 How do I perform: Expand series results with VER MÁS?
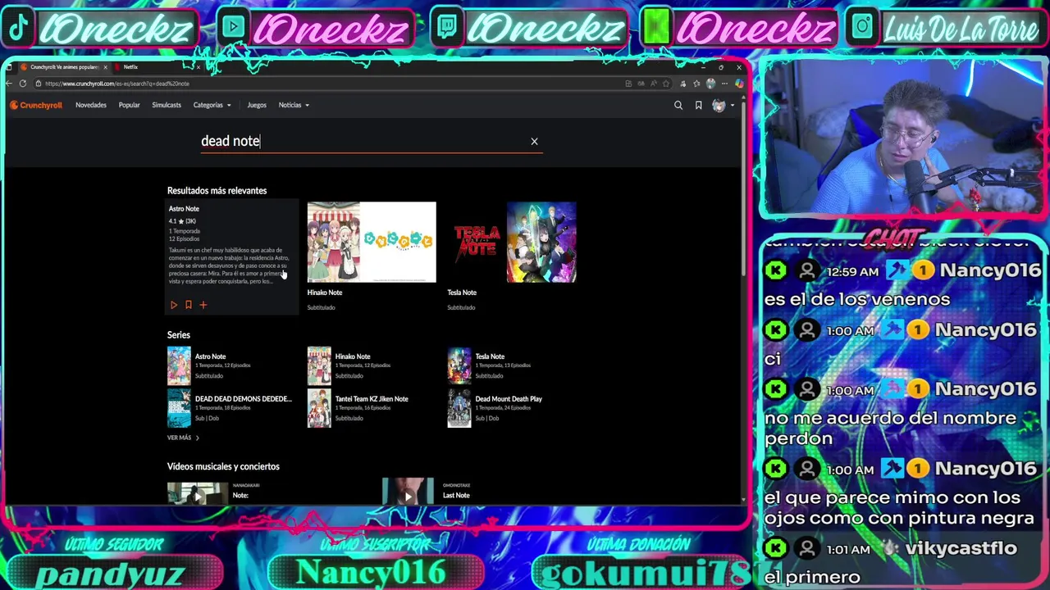(183, 438)
